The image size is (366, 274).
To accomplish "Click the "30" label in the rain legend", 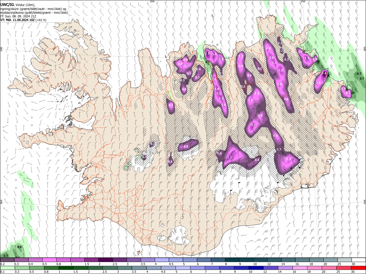I will [x=353, y=272].
